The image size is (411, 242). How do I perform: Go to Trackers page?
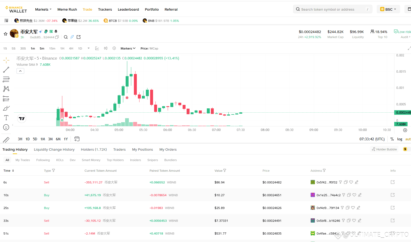105,9
